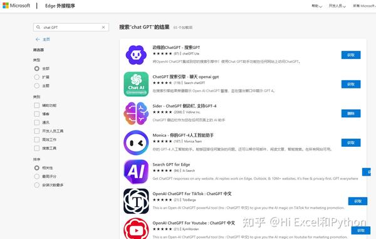The image size is (376, 239).
Task: Open the ChatGPT For Youtube icon
Action: point(136,228)
